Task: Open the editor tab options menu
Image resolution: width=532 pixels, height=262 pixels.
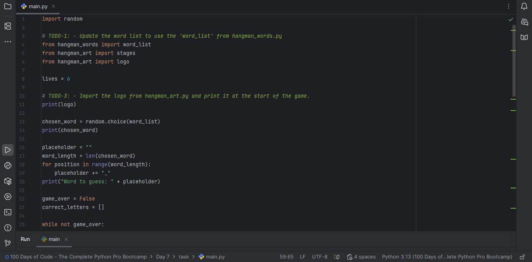Action: click(509, 6)
